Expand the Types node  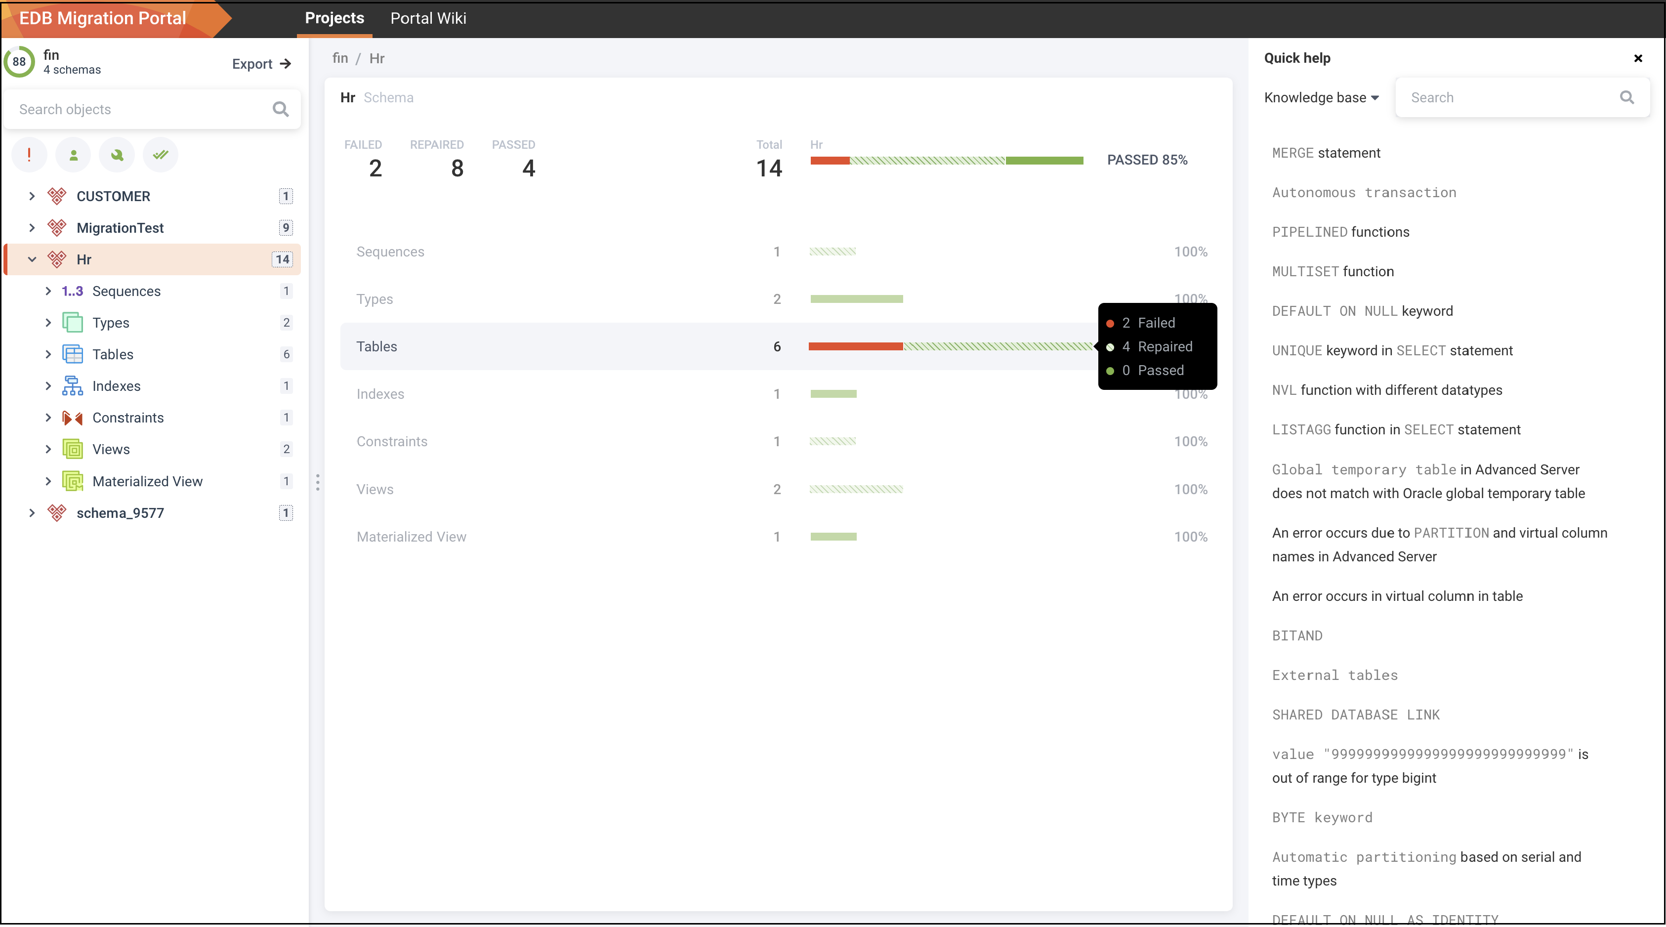(48, 322)
